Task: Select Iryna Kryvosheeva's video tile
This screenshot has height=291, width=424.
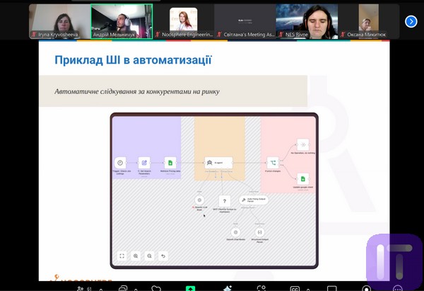Action: 60,21
